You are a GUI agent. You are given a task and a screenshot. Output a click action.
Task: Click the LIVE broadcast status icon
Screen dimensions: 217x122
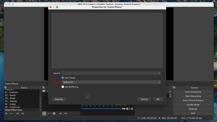pyautogui.click(x=139, y=118)
